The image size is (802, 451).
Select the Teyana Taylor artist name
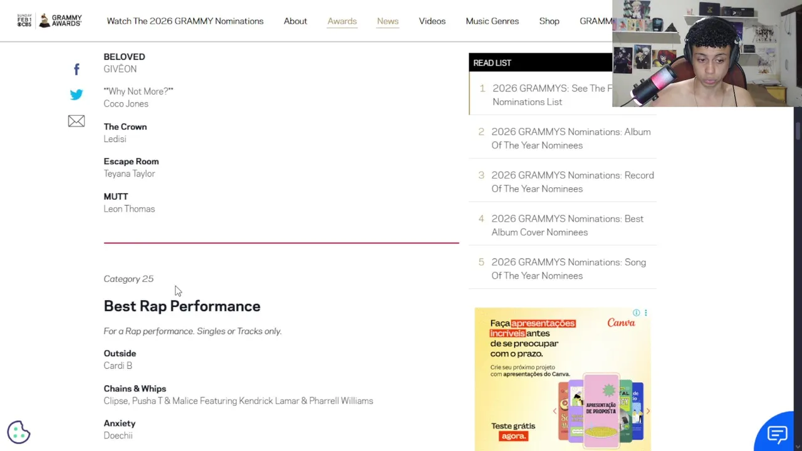tap(129, 174)
